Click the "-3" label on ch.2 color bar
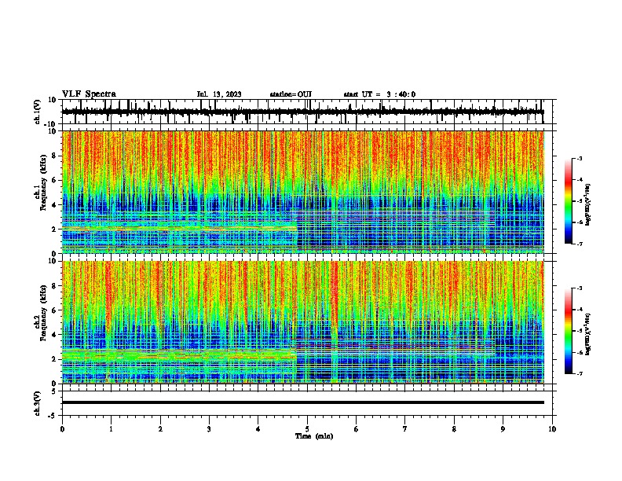Image resolution: width=622 pixels, height=481 pixels. pyautogui.click(x=580, y=288)
